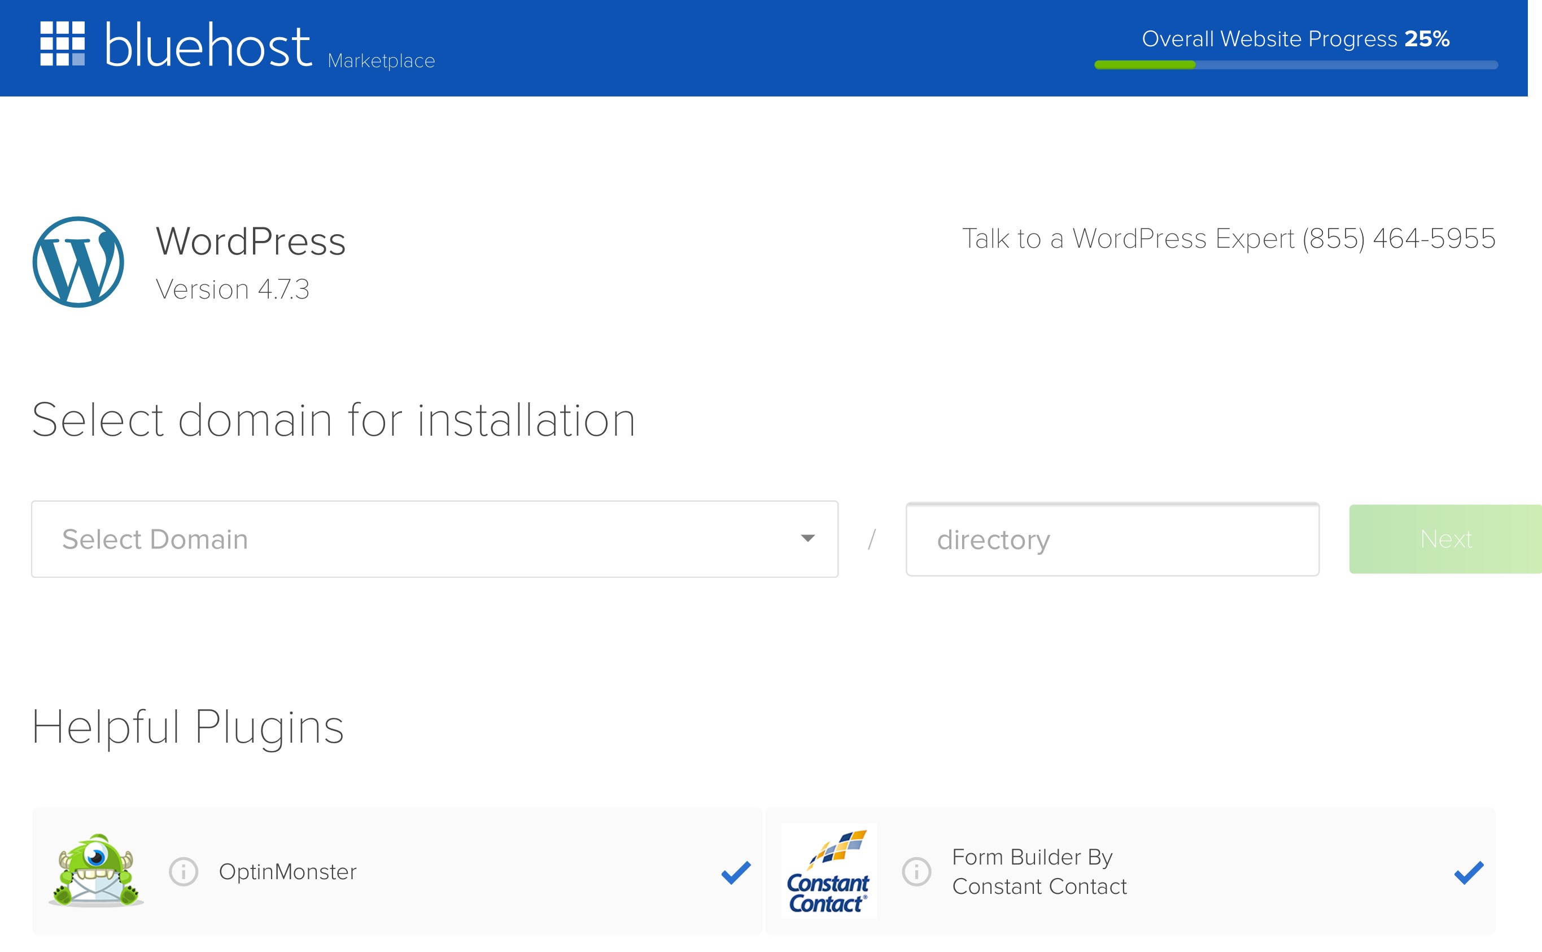
Task: Click the Constant Contact logo
Action: click(x=828, y=871)
